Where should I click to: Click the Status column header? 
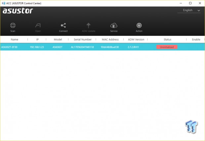click(x=168, y=40)
